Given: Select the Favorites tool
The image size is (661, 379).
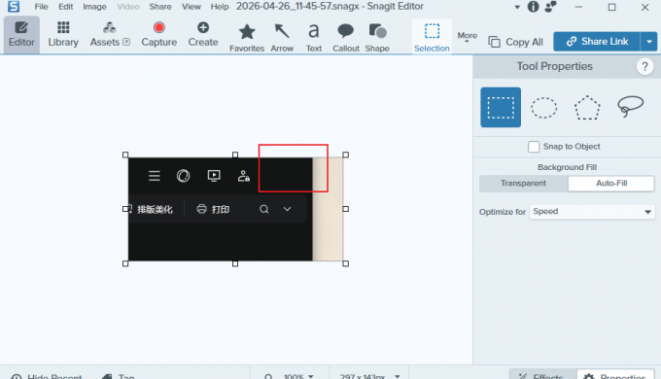Looking at the screenshot, I should (247, 38).
